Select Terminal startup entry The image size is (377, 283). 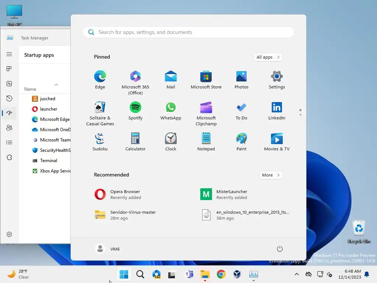click(45, 161)
